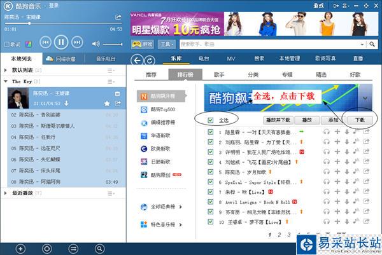Click the magnifier search icon
Image resolution: width=382 pixels, height=255 pixels.
372,45
